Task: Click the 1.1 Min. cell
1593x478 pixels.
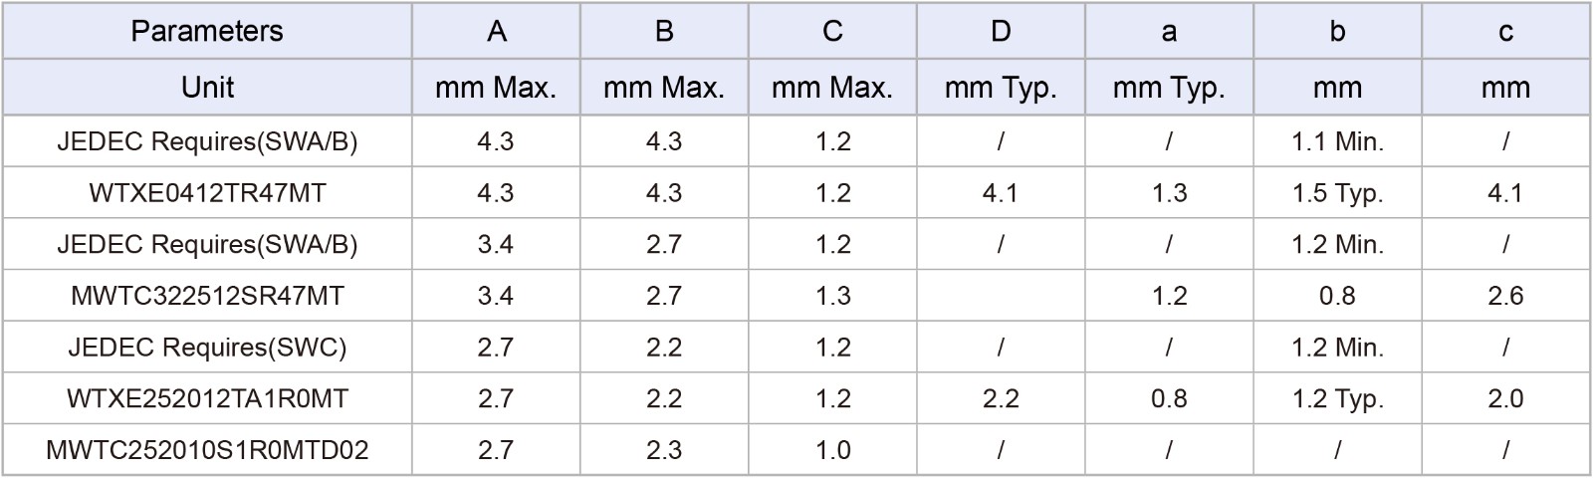Action: coord(1337,141)
